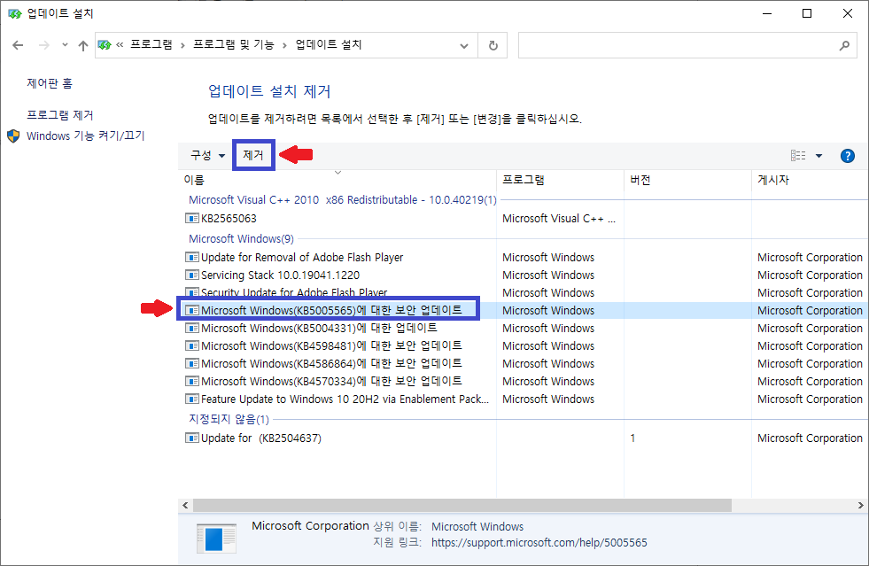Focus the search box field

pyautogui.click(x=687, y=45)
